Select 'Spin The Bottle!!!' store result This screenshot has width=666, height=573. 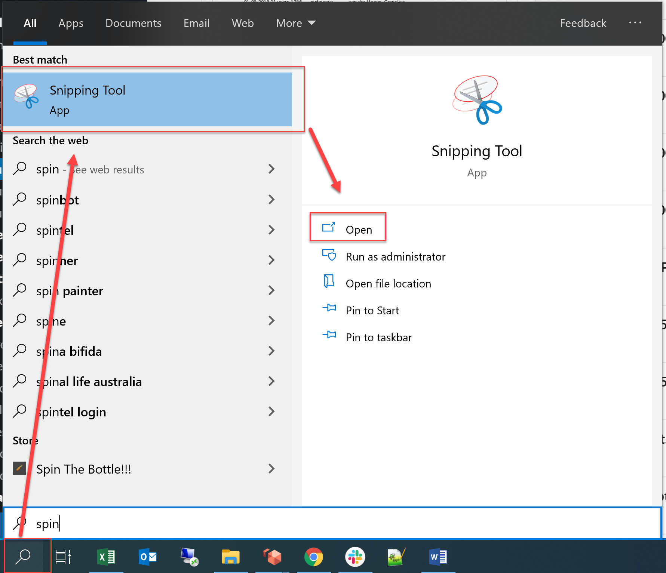147,468
